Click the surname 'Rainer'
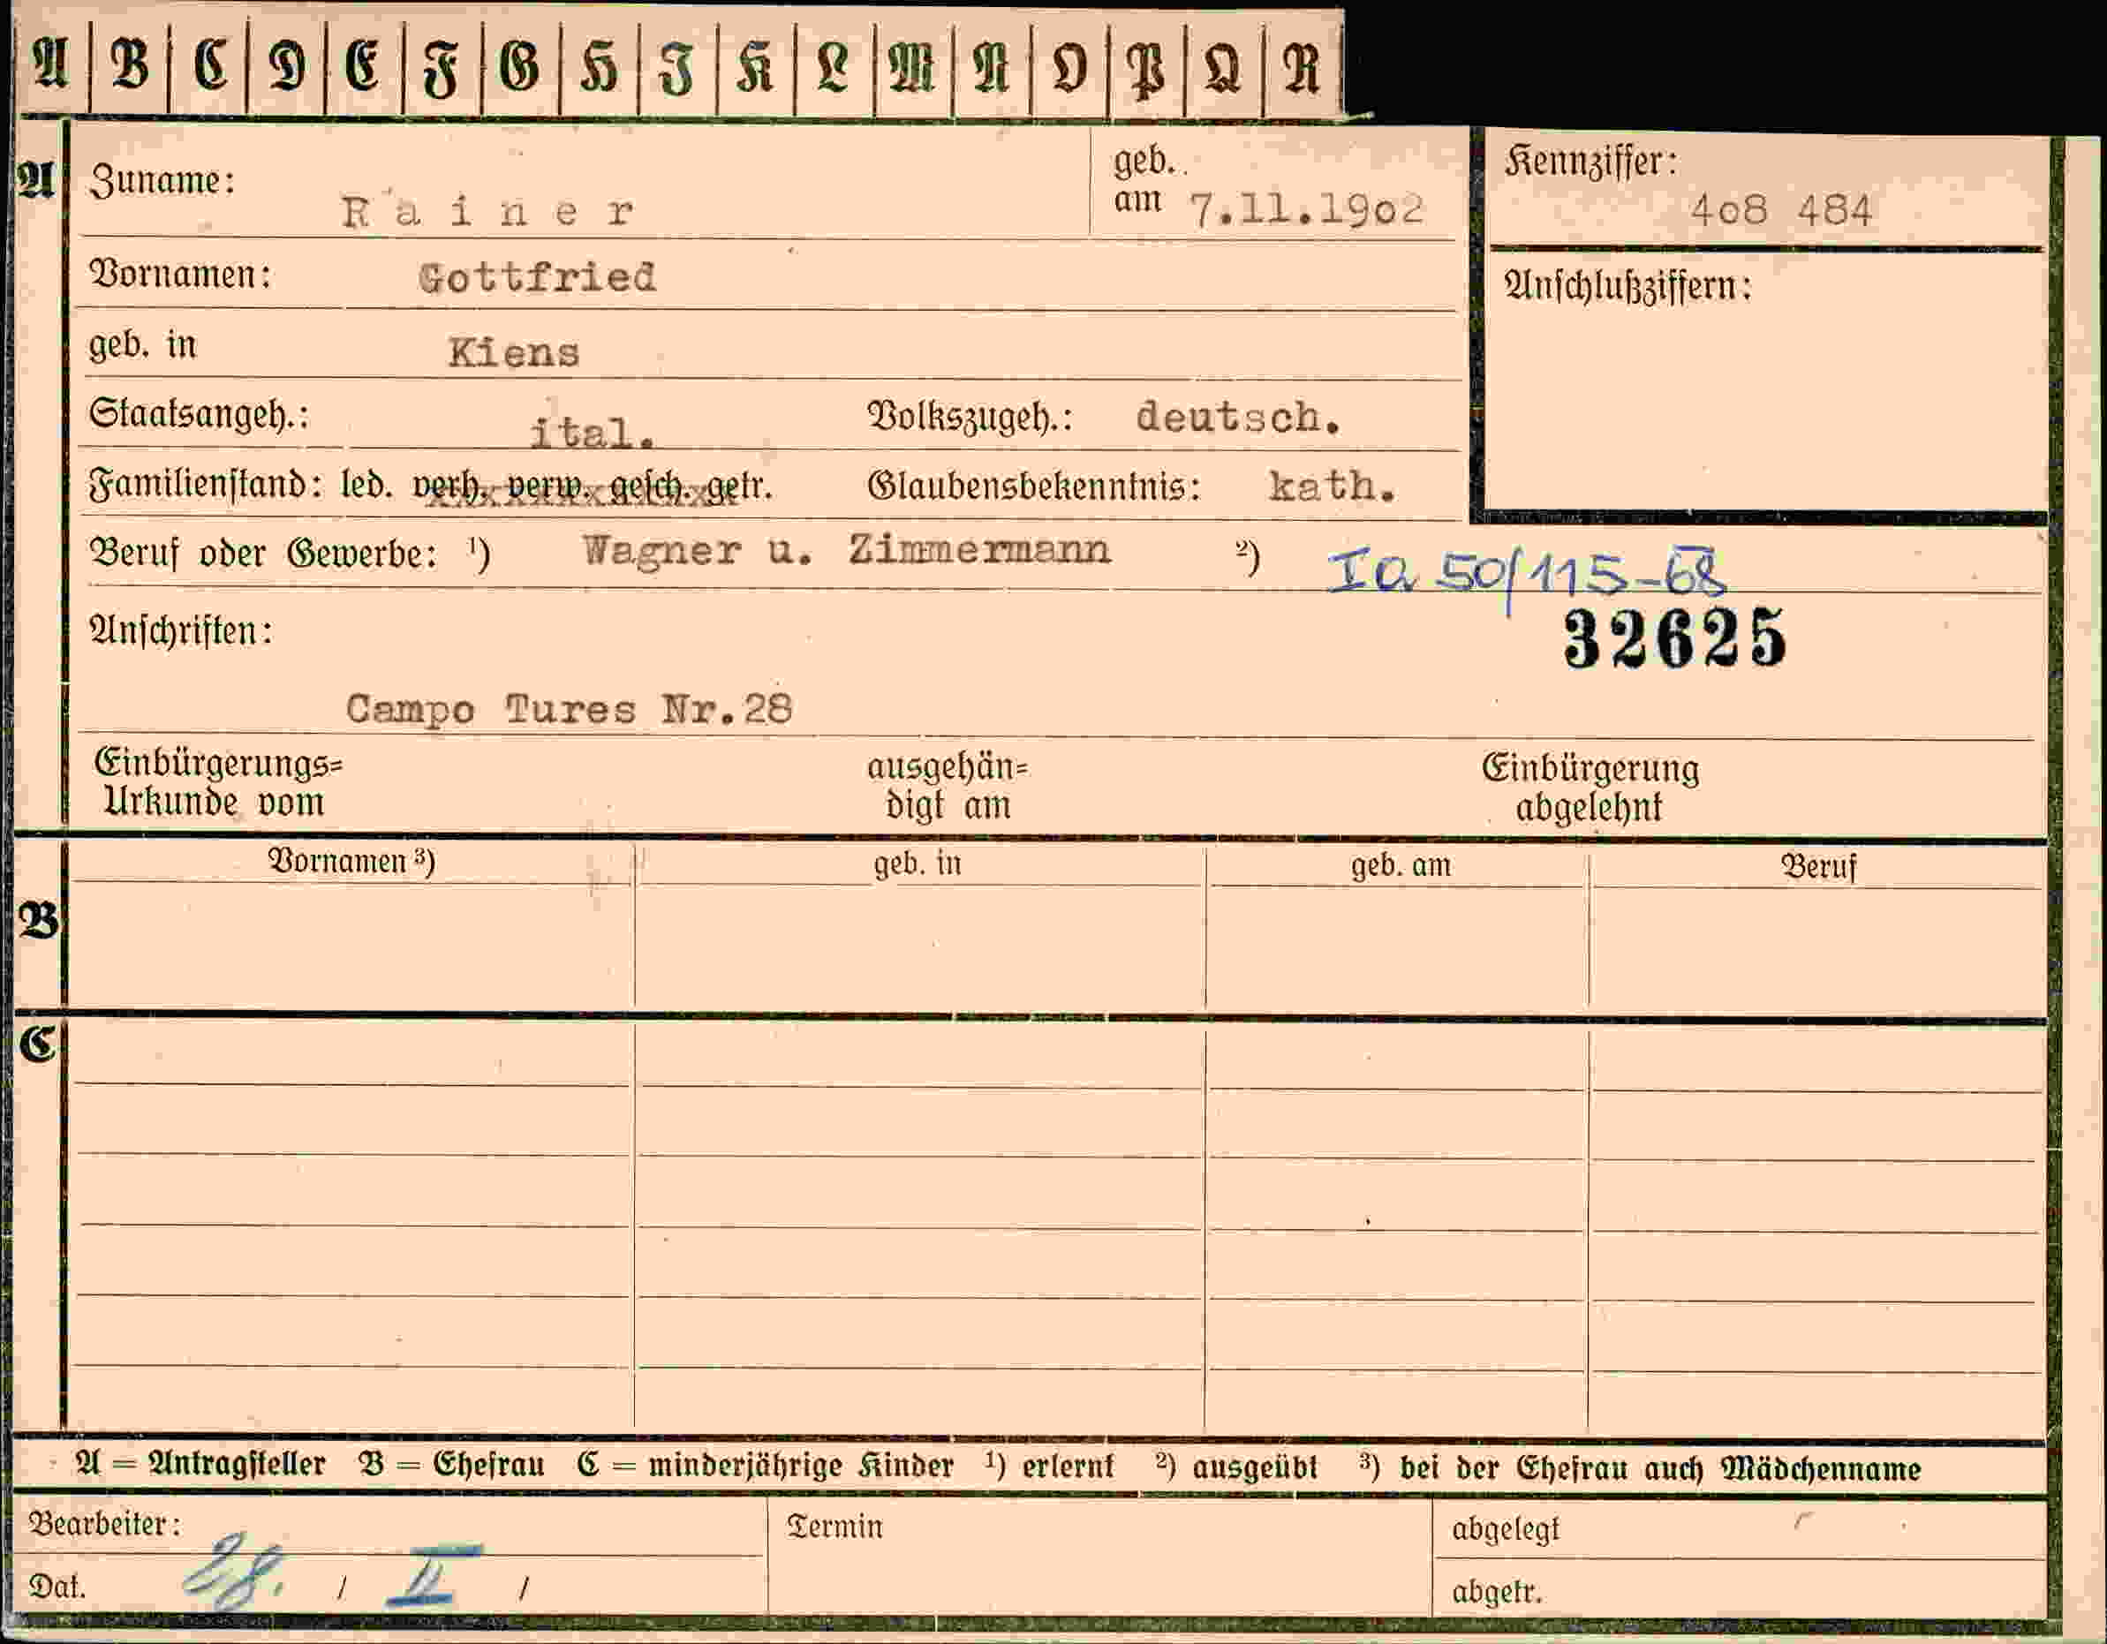2107x1644 pixels. click(x=487, y=211)
